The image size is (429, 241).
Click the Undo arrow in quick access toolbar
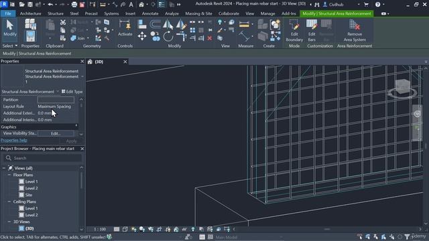50,5
